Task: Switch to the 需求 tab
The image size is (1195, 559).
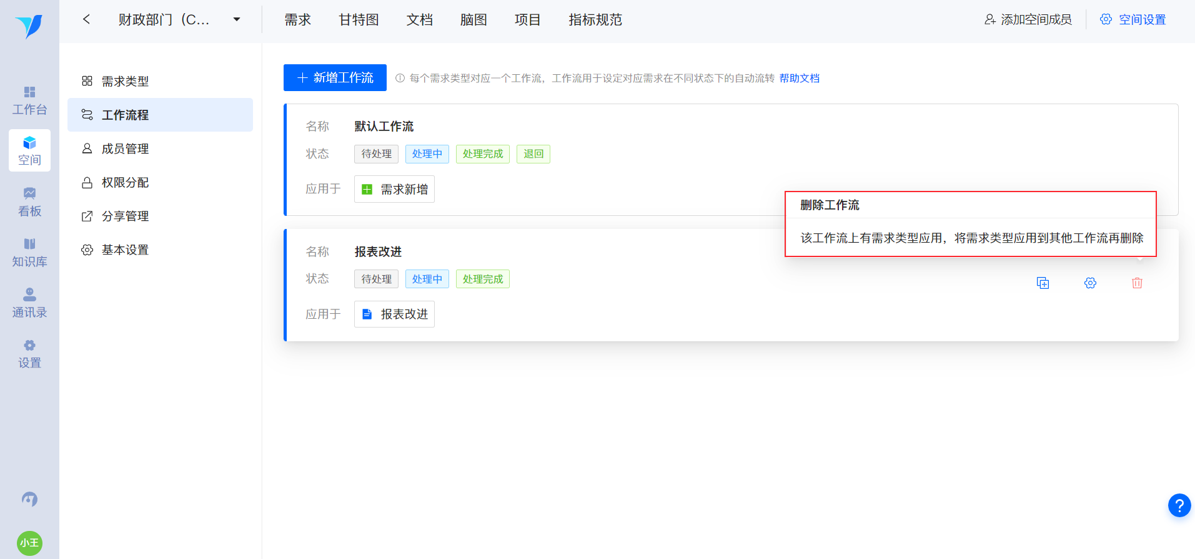Action: 297,20
